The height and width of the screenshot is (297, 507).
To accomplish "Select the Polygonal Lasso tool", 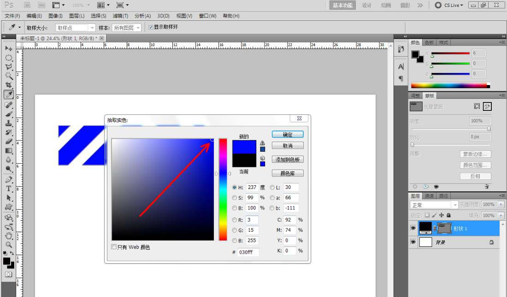I will pos(8,67).
